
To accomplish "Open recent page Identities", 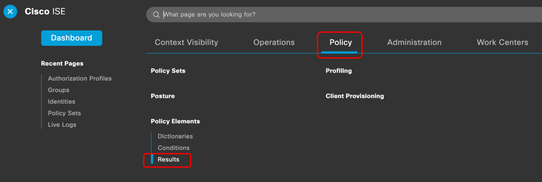I will pos(61,102).
